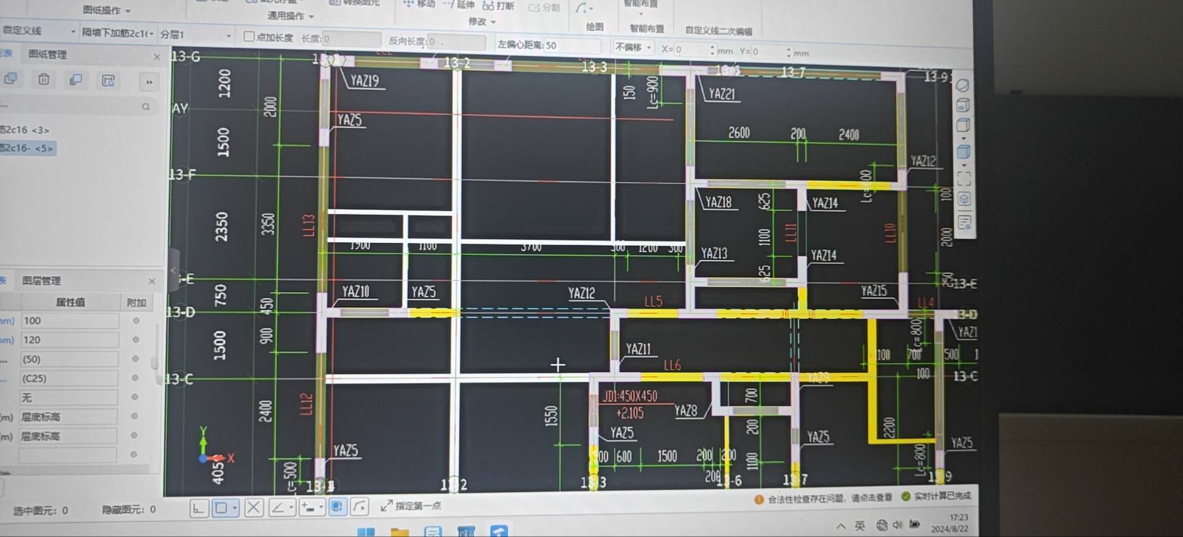Collapse left panel with the side arrow handle
This screenshot has width=1183, height=537.
pyautogui.click(x=174, y=269)
